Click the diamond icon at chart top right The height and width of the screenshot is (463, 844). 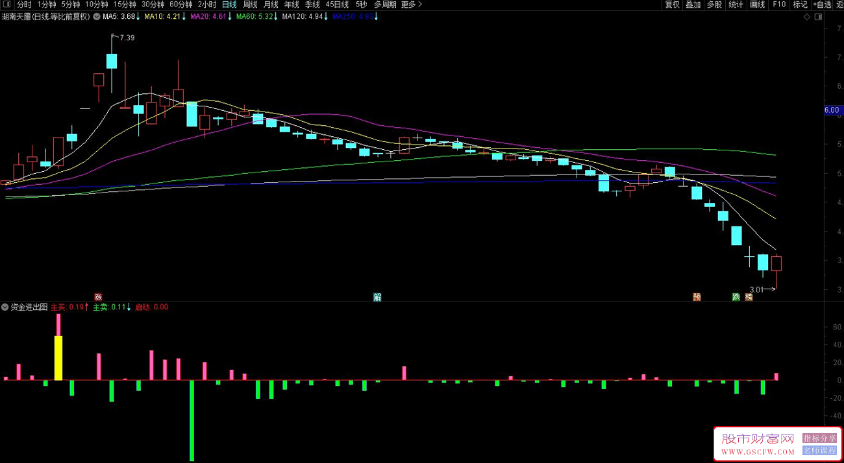tap(807, 17)
